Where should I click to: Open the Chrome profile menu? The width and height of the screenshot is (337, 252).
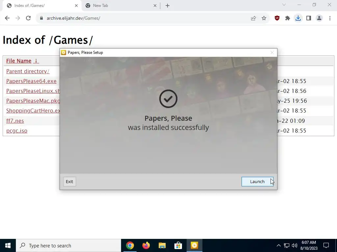point(319,18)
